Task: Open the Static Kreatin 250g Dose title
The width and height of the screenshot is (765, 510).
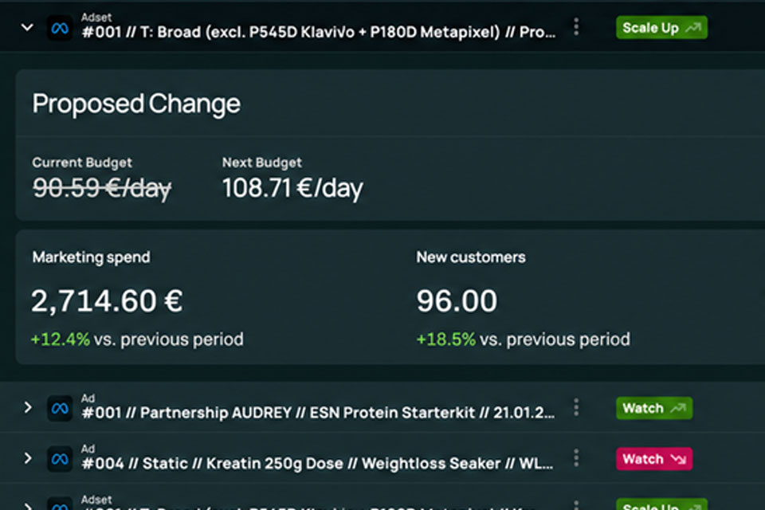Action: pyautogui.click(x=318, y=464)
